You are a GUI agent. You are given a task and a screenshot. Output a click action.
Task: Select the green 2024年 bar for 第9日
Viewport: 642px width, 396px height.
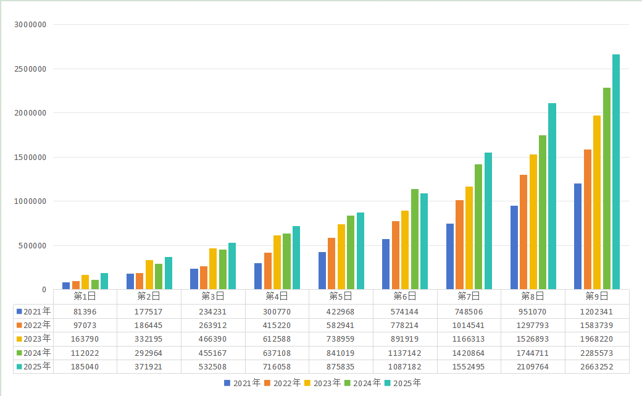pyautogui.click(x=606, y=188)
